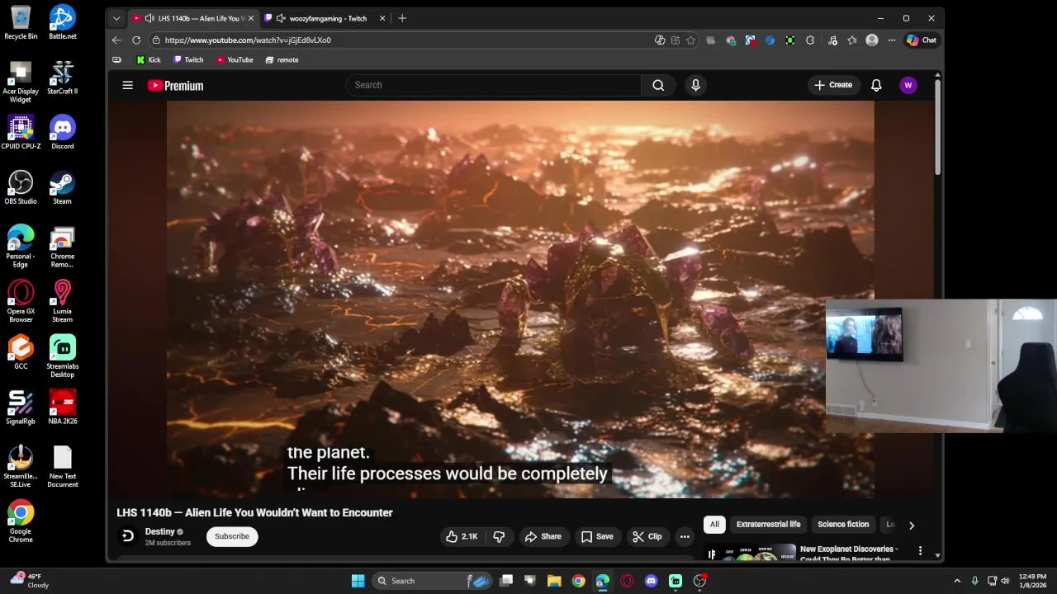The width and height of the screenshot is (1057, 594).
Task: Open the Kick bookmark
Action: [149, 59]
